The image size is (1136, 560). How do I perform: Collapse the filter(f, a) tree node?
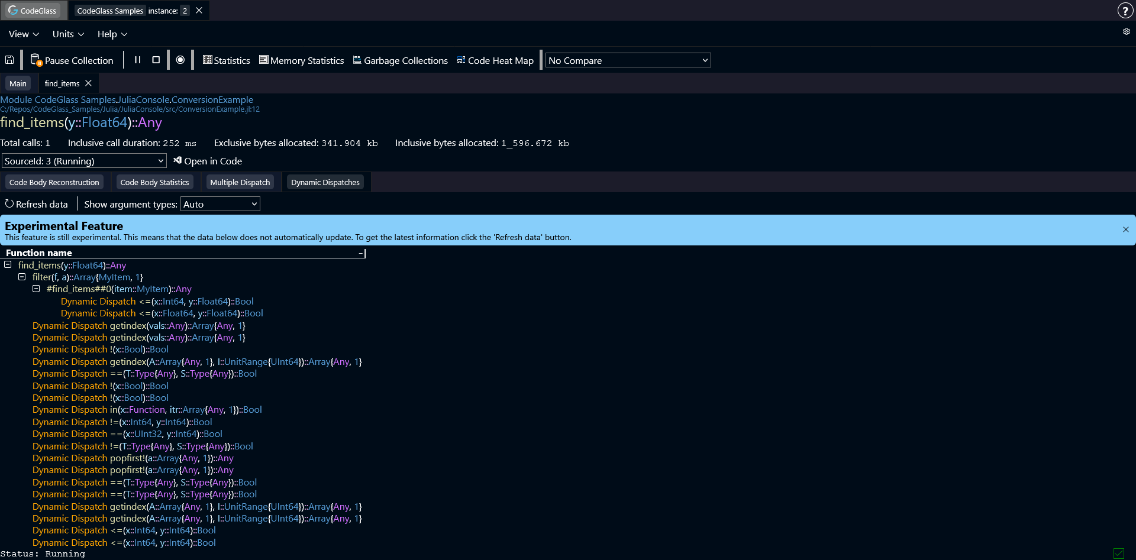22,277
